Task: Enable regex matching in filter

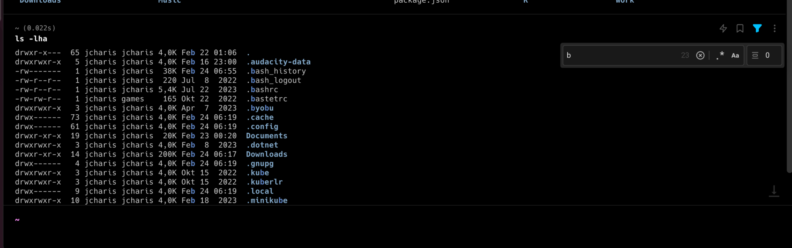Action: (x=720, y=55)
